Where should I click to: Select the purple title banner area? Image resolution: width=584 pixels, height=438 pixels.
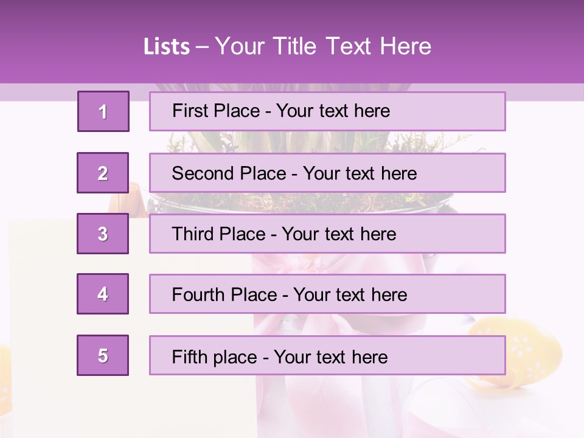tap(292, 41)
